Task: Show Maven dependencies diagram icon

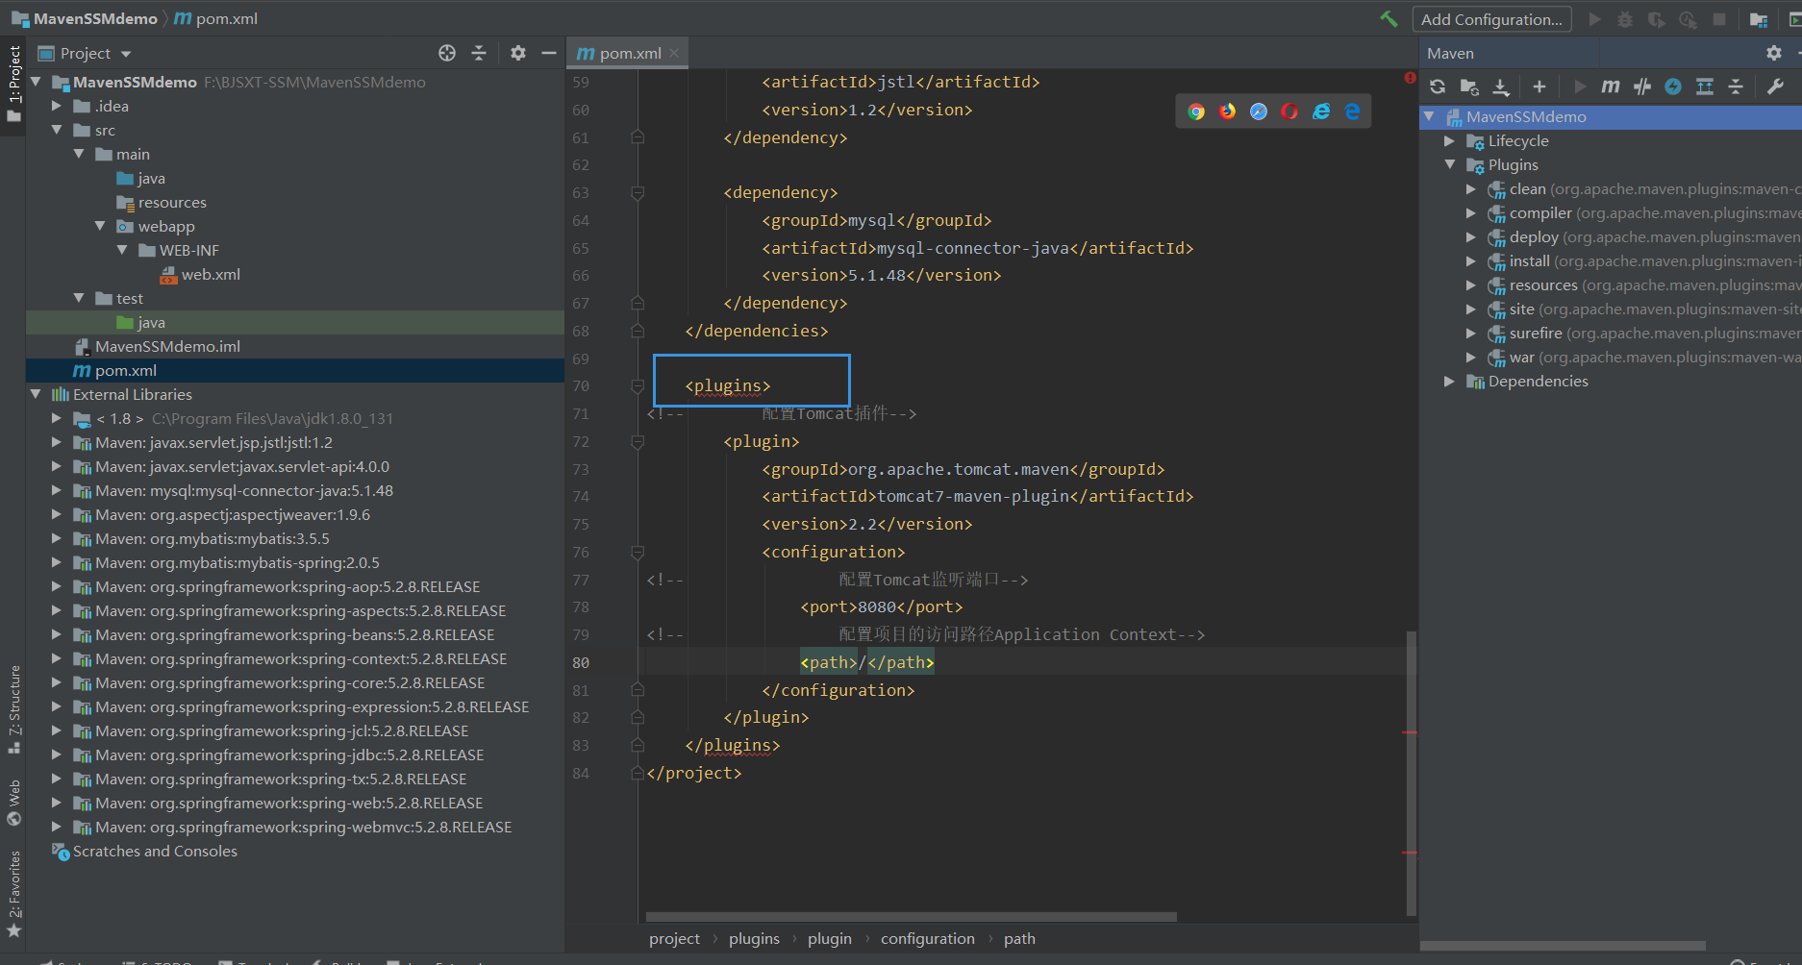Action: [x=1705, y=87]
